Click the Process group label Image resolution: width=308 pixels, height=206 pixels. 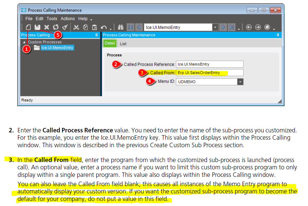tap(114, 55)
